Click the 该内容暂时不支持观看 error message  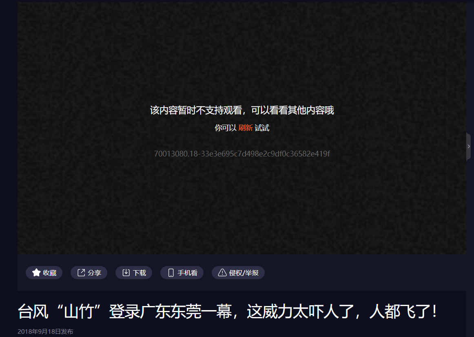pyautogui.click(x=242, y=110)
